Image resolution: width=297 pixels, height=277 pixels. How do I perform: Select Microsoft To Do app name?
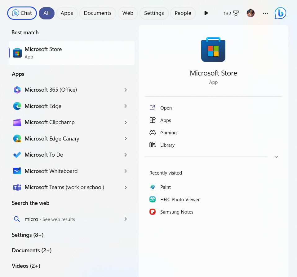pyautogui.click(x=44, y=155)
